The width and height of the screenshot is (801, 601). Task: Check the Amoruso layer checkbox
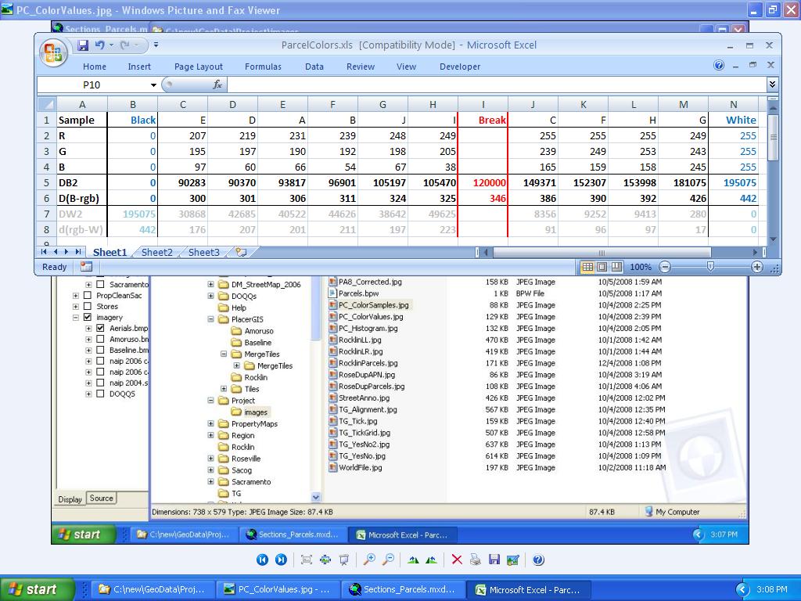[101, 340]
